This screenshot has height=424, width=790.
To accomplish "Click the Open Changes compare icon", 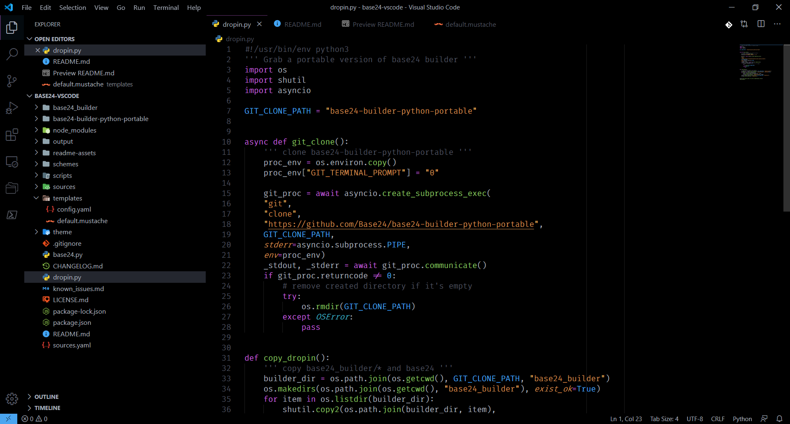I will (x=744, y=24).
